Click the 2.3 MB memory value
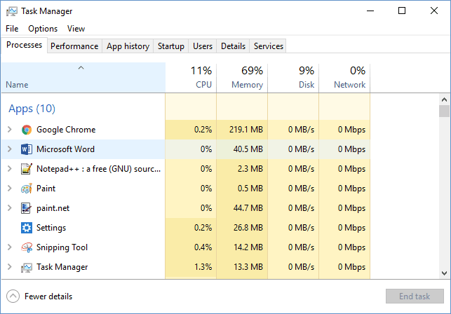 pyautogui.click(x=250, y=169)
